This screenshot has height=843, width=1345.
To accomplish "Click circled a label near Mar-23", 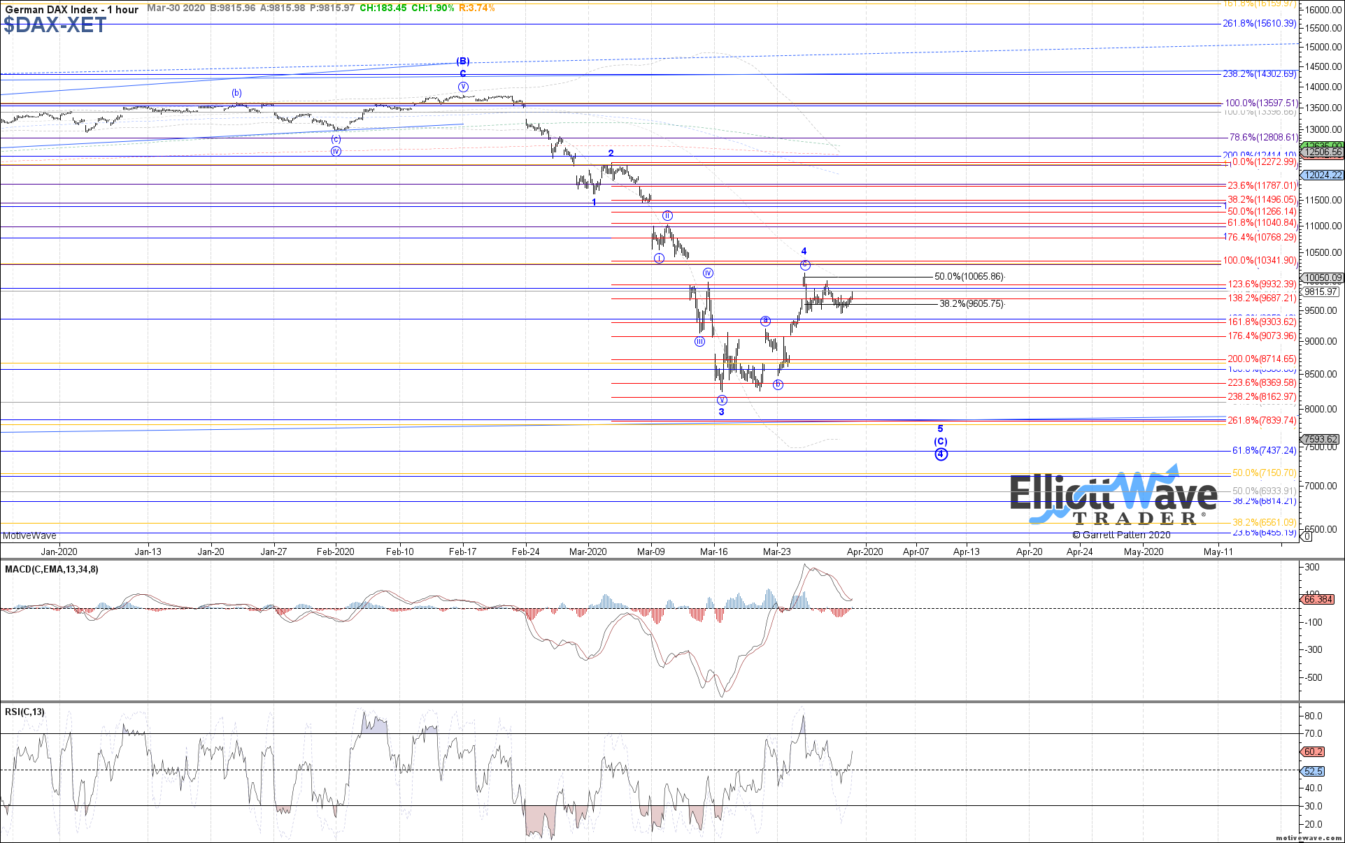I will [766, 321].
